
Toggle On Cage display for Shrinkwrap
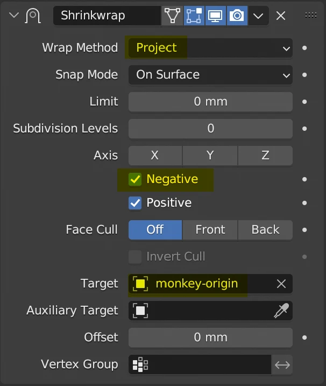pos(172,16)
